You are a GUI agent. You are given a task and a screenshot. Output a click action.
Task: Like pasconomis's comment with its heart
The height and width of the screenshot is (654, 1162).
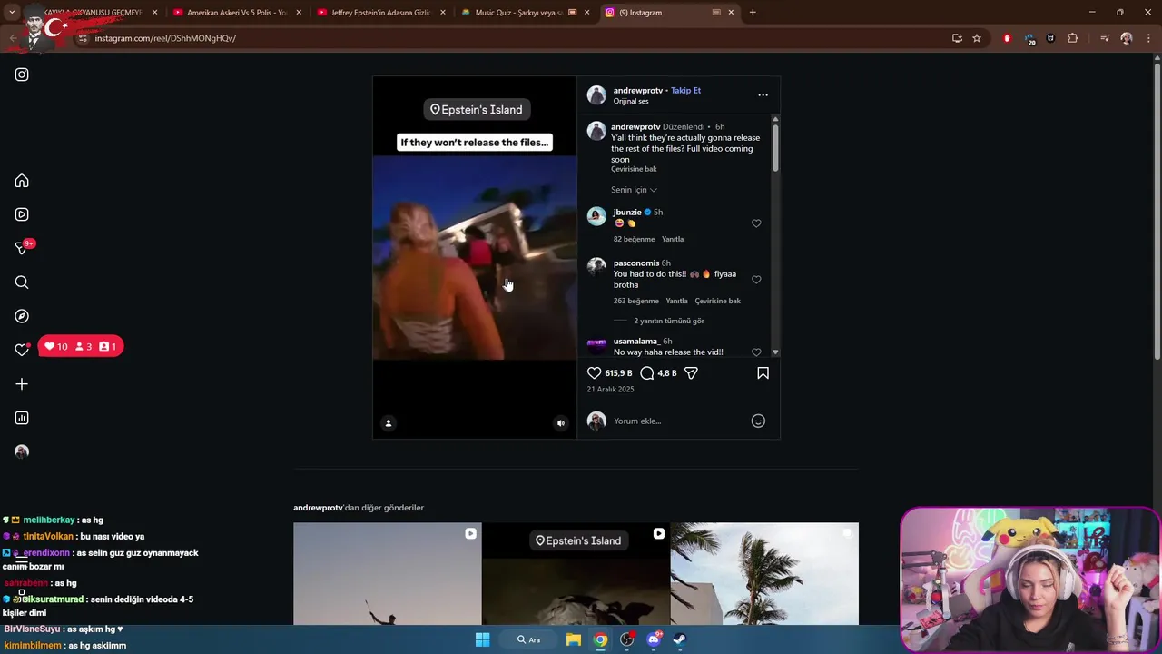coord(756,280)
